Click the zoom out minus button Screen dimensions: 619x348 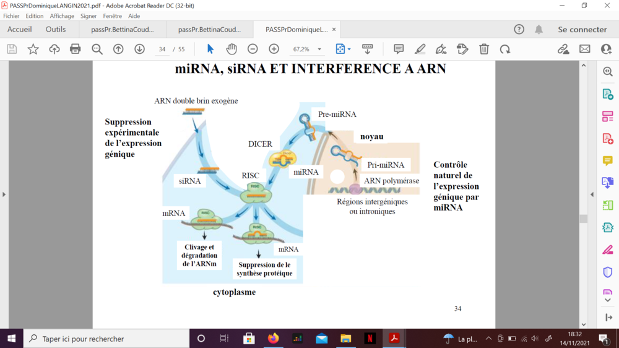[x=253, y=49]
